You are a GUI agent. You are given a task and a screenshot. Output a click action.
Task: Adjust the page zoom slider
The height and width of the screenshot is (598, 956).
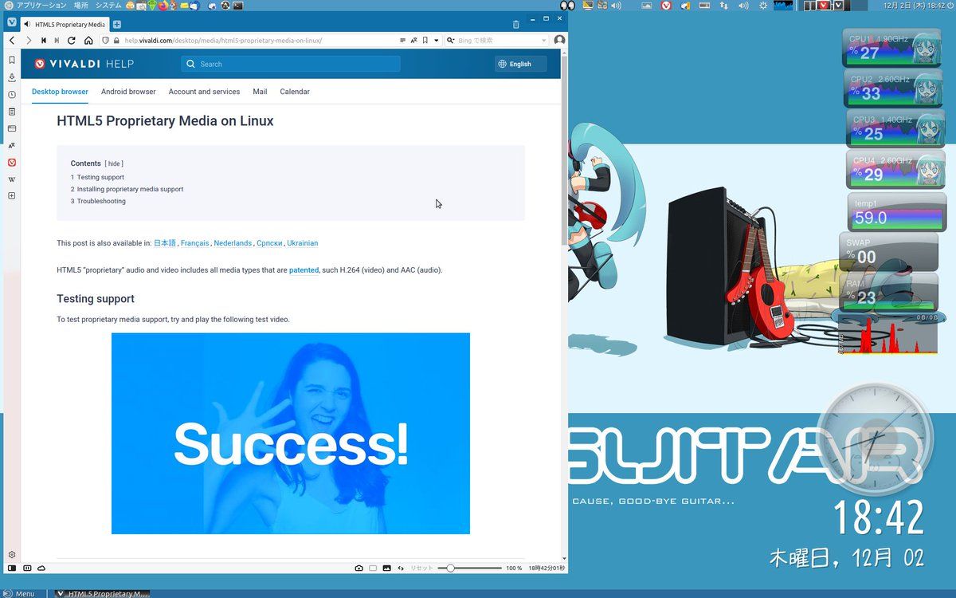point(470,568)
